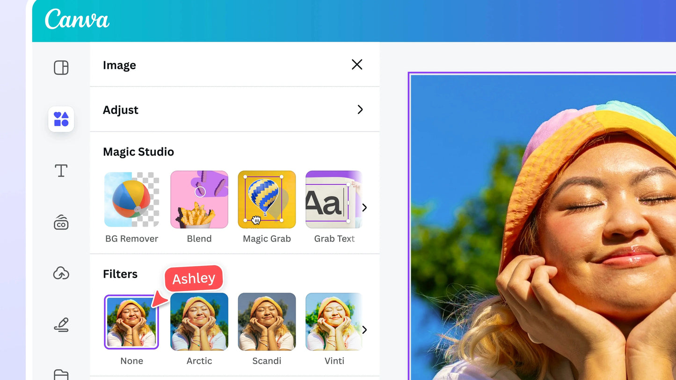The width and height of the screenshot is (676, 380).
Task: Select the woman photo on canvas
Action: click(x=543, y=227)
